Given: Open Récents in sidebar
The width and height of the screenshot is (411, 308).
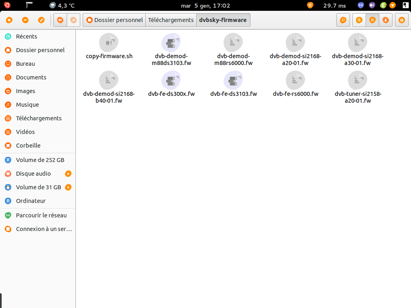Looking at the screenshot, I should (38, 36).
